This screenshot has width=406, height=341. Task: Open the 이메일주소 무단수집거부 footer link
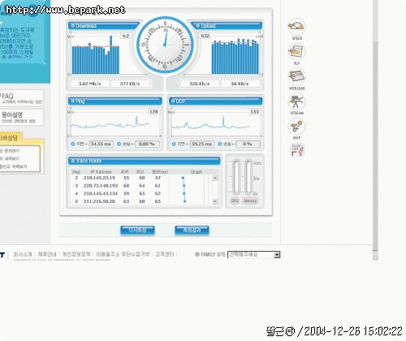(x=123, y=254)
